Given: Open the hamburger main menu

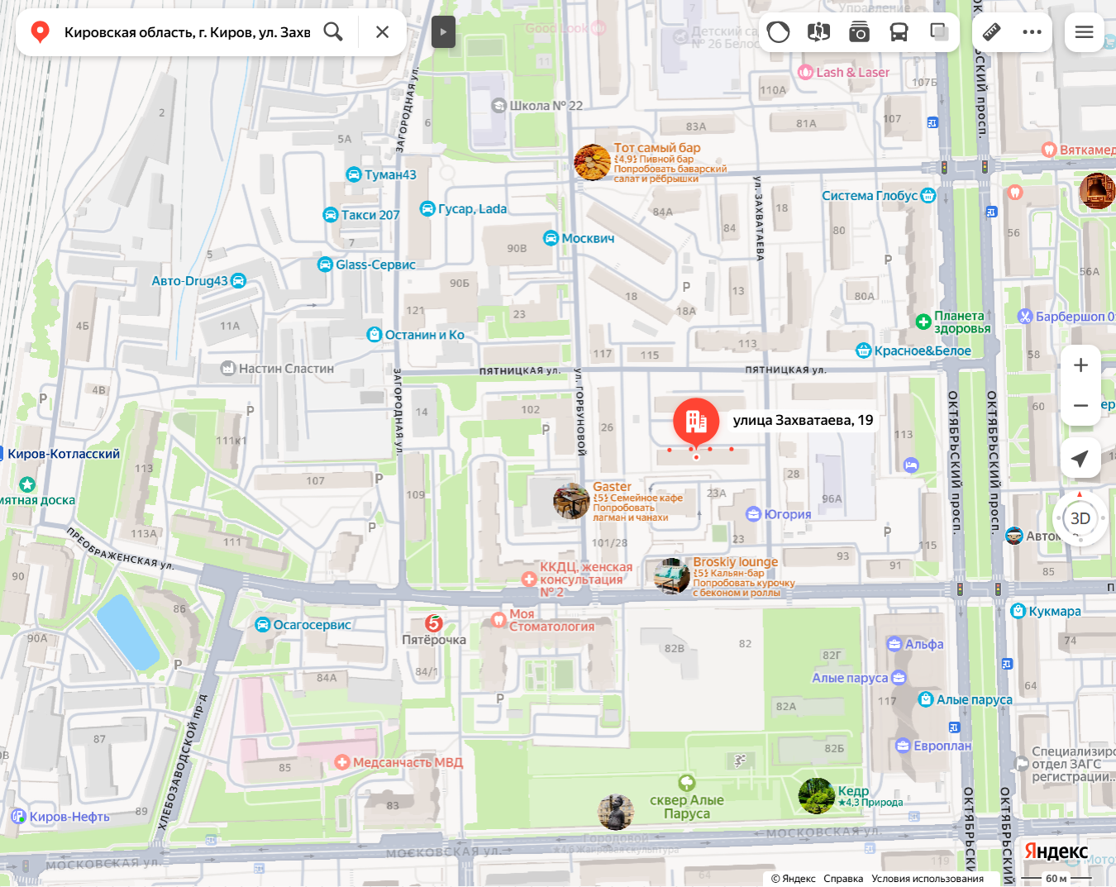Looking at the screenshot, I should (1084, 32).
